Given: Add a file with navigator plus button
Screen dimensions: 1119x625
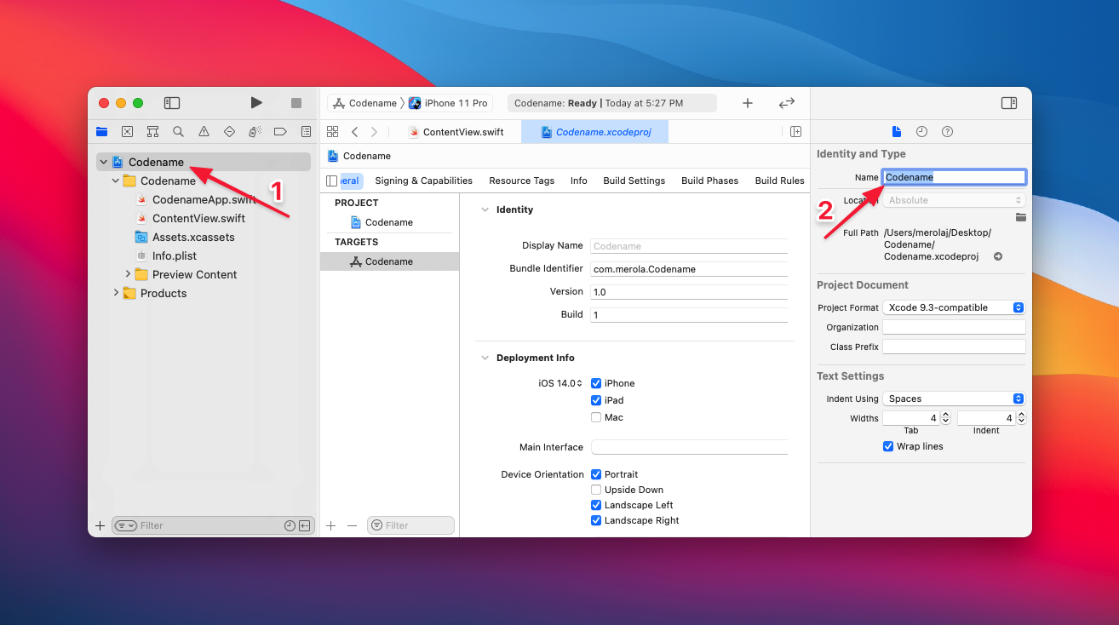Looking at the screenshot, I should coord(100,525).
